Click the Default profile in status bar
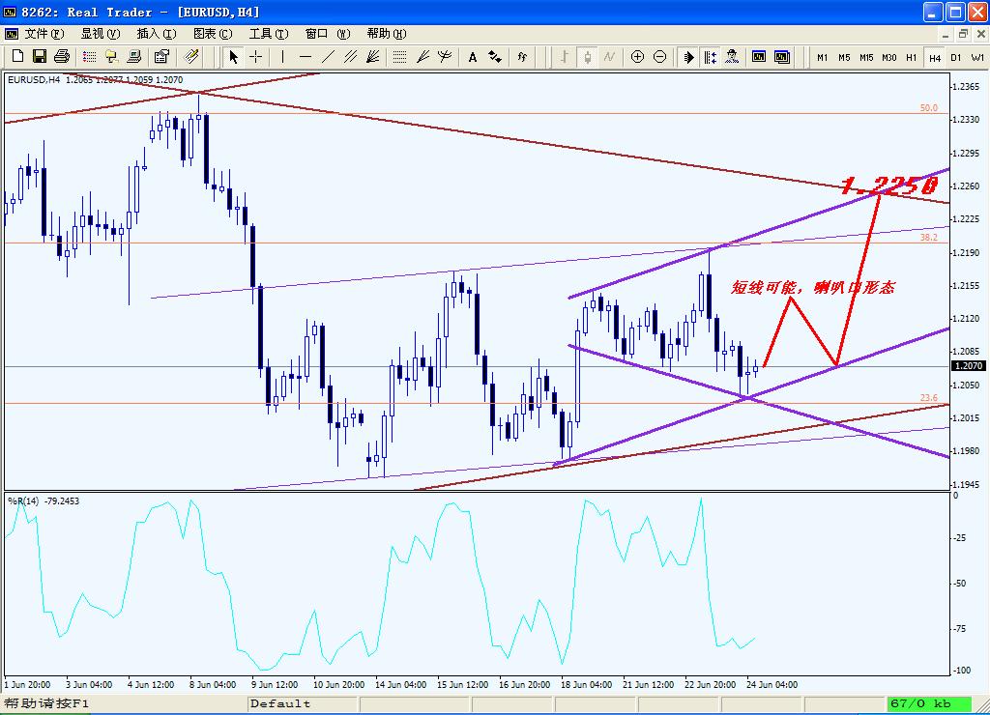990x715 pixels. point(280,703)
